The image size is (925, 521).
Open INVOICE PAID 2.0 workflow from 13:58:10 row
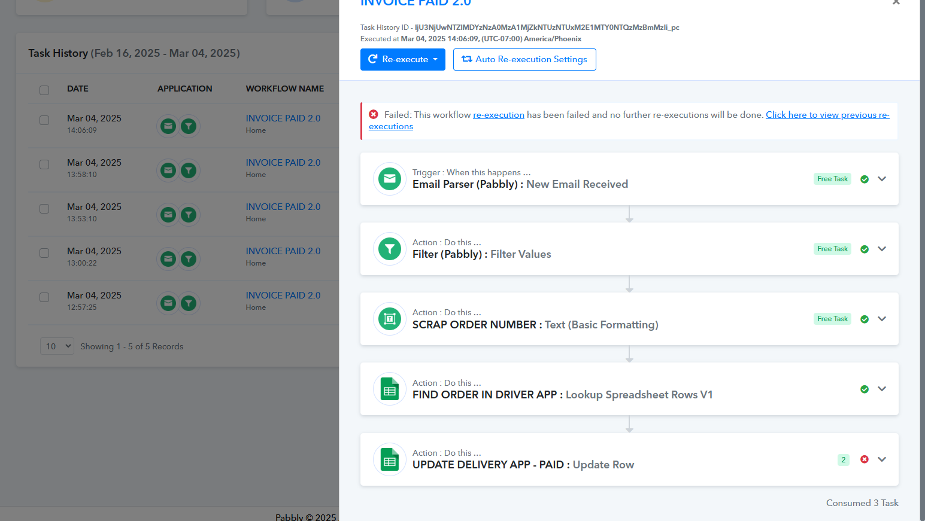pos(283,163)
